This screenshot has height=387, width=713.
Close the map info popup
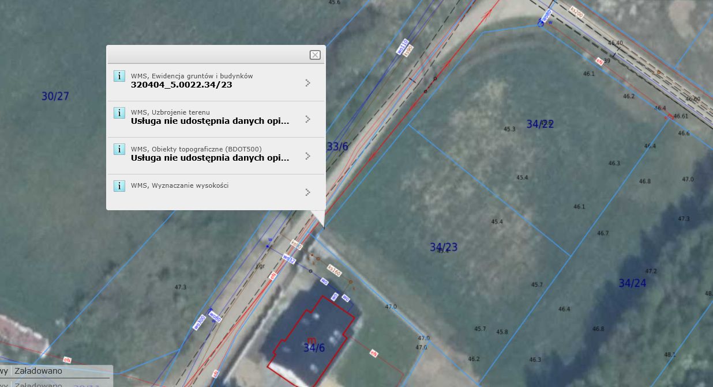coord(315,55)
